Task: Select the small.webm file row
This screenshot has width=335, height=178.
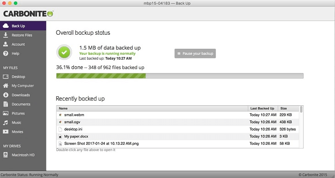Action: 178,115
